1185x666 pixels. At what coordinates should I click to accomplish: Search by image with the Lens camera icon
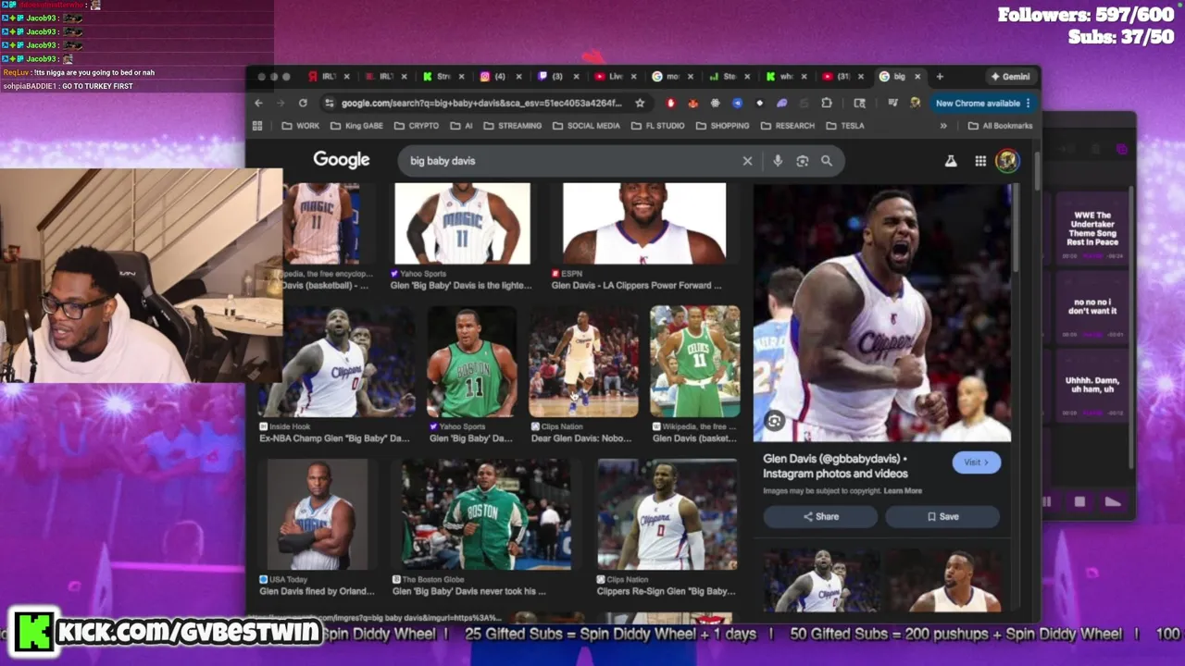[x=803, y=161]
